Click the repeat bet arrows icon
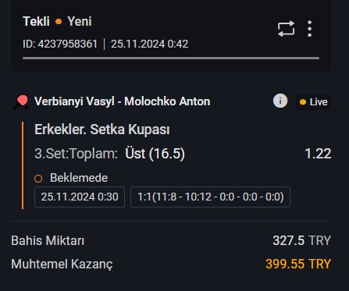Viewport: 349px width, 291px height. click(286, 29)
